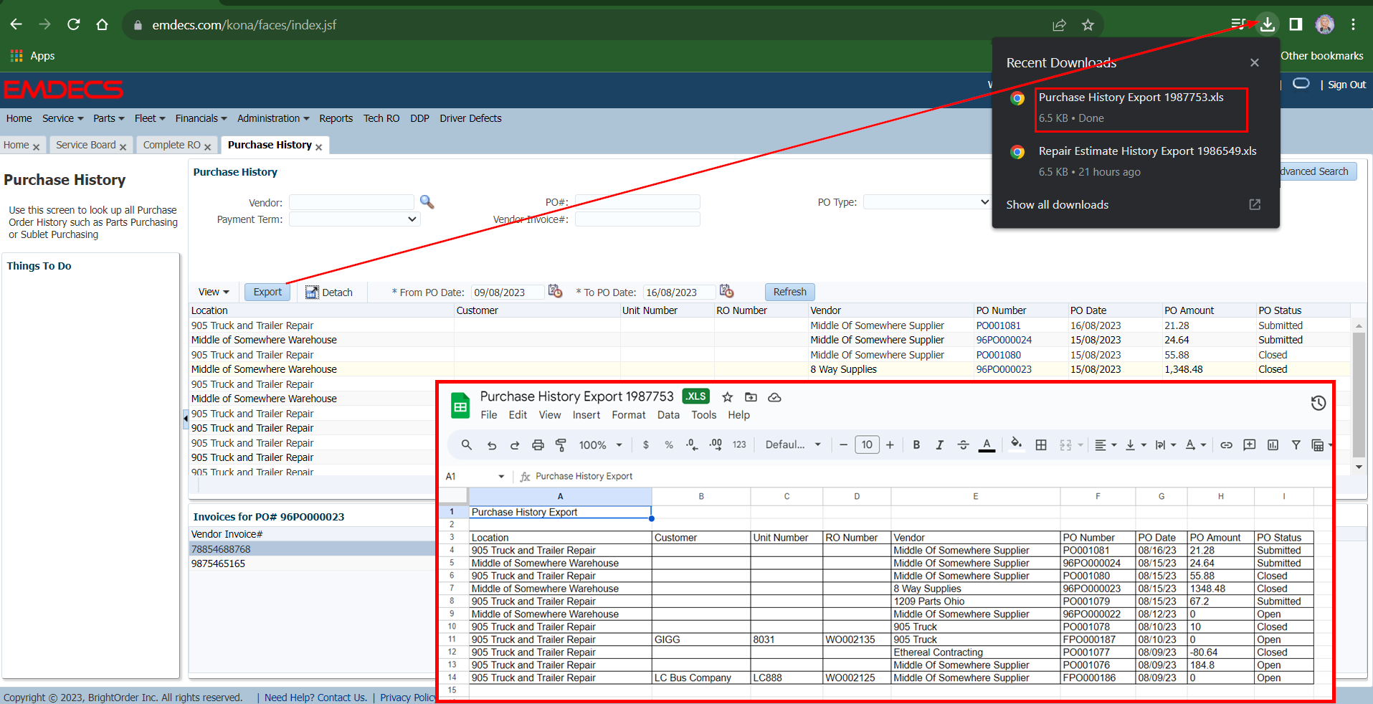Insert a comment in Sheets toolbar
This screenshot has width=1373, height=704.
pyautogui.click(x=1250, y=445)
